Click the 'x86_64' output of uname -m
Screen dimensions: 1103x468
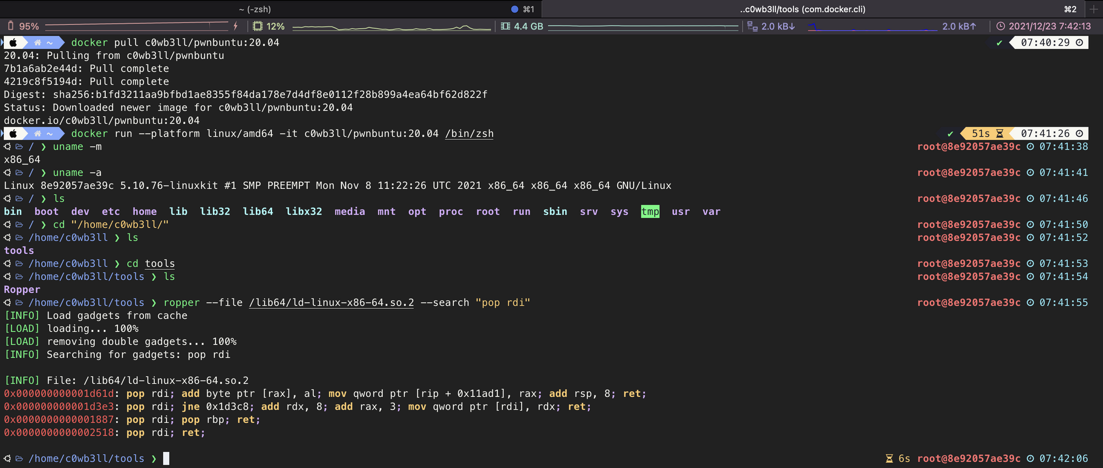[22, 160]
